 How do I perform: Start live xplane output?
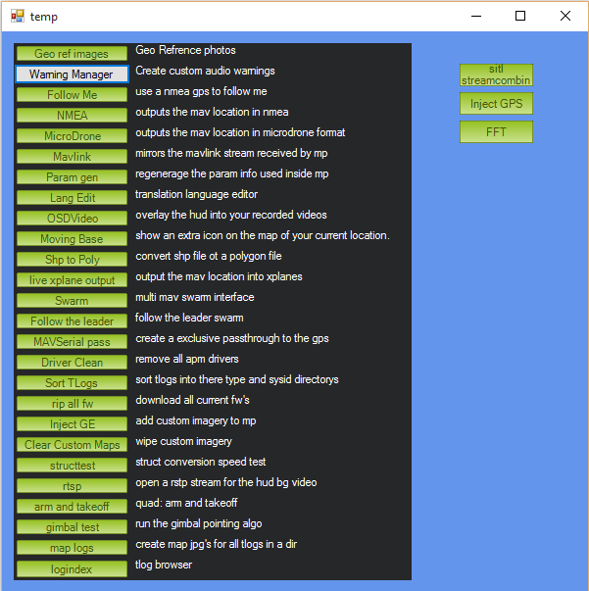click(72, 280)
